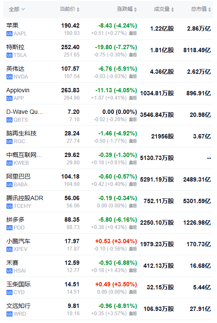Sort by 成交量 column arrows
The height and width of the screenshot is (323, 217).
click(x=173, y=9)
